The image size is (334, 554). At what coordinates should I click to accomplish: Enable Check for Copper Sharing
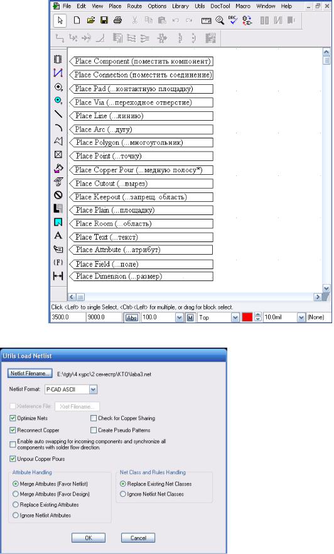pyautogui.click(x=94, y=418)
